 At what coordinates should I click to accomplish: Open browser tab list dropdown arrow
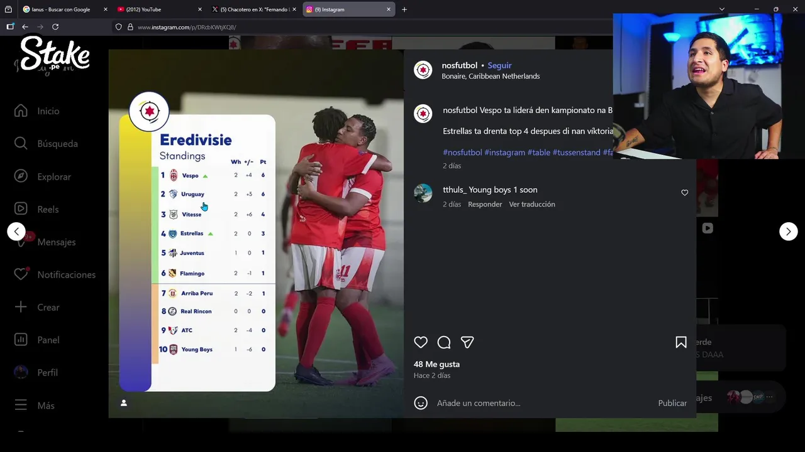coord(722,9)
